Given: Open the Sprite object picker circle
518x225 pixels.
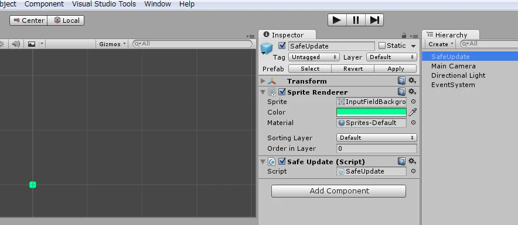Looking at the screenshot, I should (413, 102).
